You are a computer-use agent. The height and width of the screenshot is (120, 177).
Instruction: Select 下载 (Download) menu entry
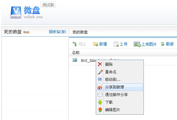click(120, 102)
